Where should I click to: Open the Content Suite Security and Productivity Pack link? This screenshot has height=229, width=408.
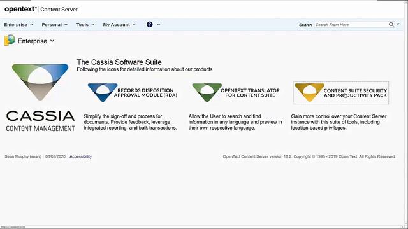pos(355,93)
